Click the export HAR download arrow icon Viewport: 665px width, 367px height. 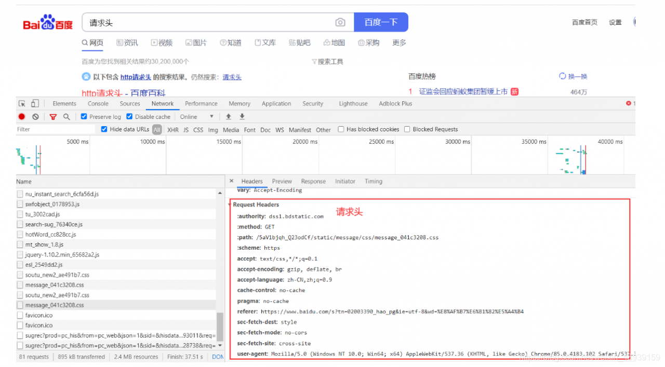242,117
